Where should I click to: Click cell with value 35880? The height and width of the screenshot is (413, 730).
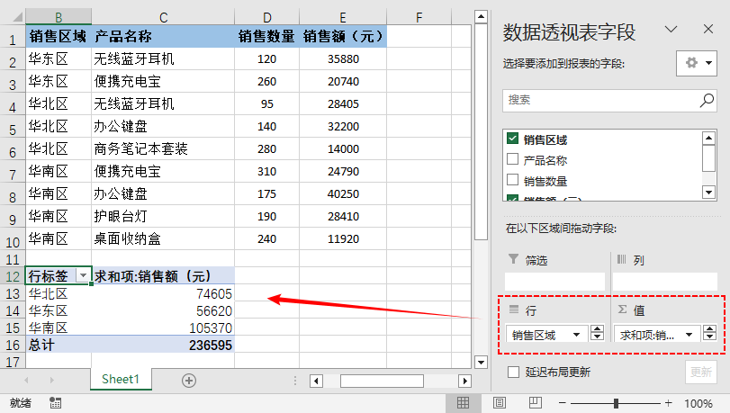click(x=343, y=59)
